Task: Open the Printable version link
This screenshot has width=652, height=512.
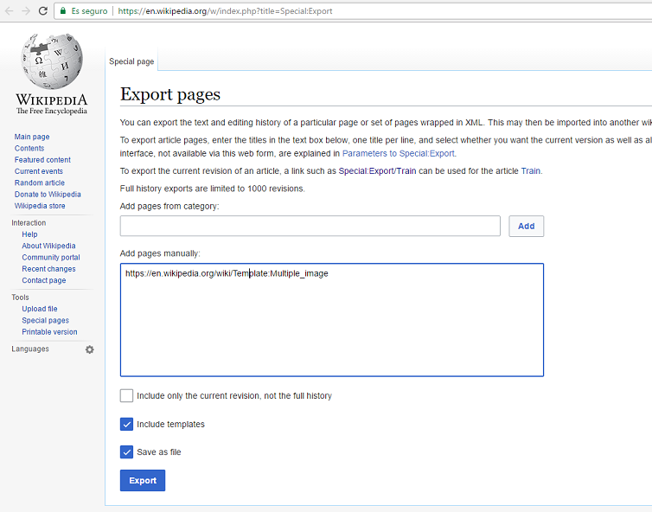Action: (x=49, y=332)
